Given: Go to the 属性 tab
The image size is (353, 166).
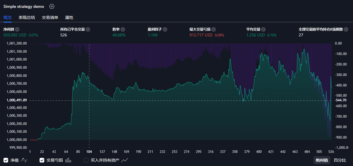Looking at the screenshot, I should tap(69, 17).
